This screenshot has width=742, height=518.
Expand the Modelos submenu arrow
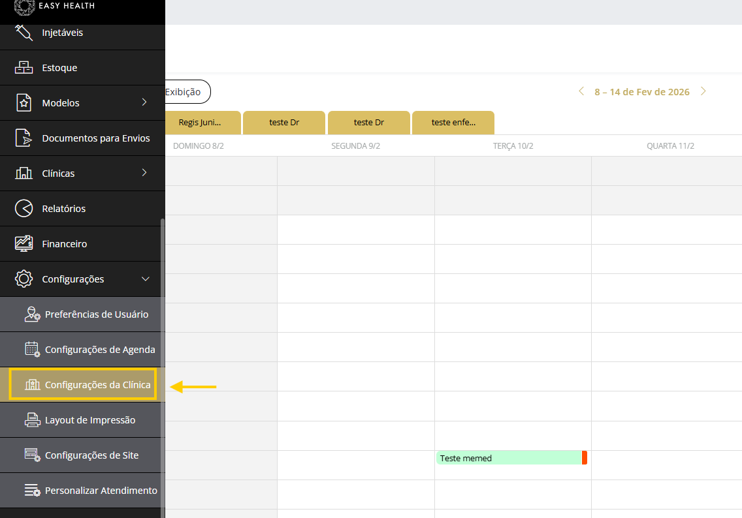(x=144, y=102)
